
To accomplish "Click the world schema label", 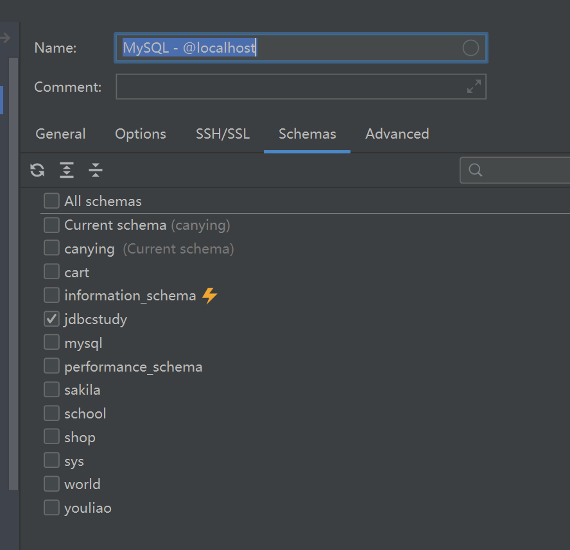I will [x=83, y=485].
